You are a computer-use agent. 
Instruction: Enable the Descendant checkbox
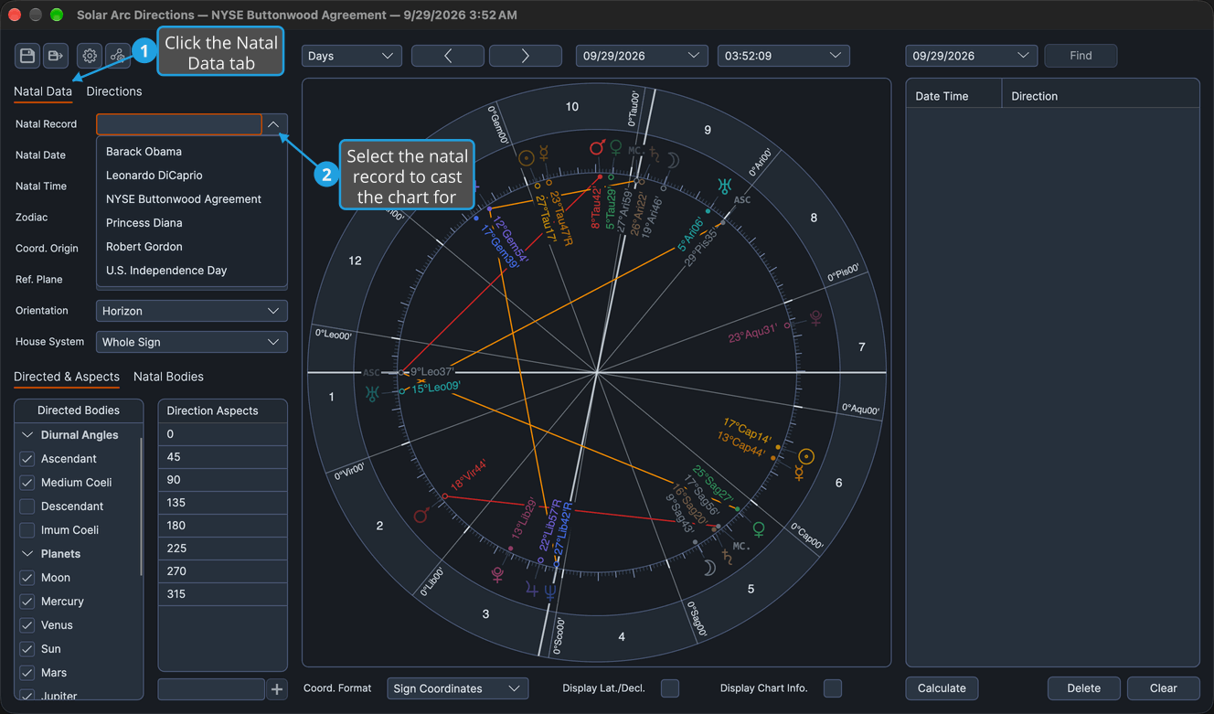(27, 506)
